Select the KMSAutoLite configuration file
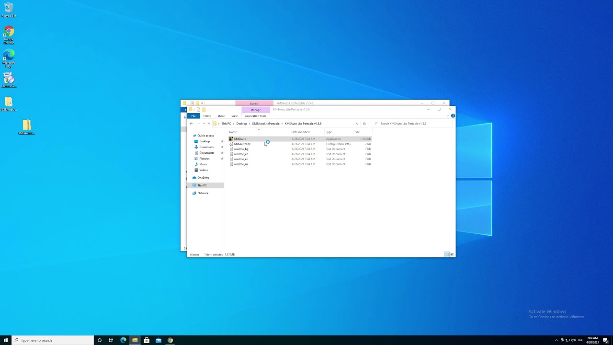Screen dimensions: 613x345 coord(300,144)
